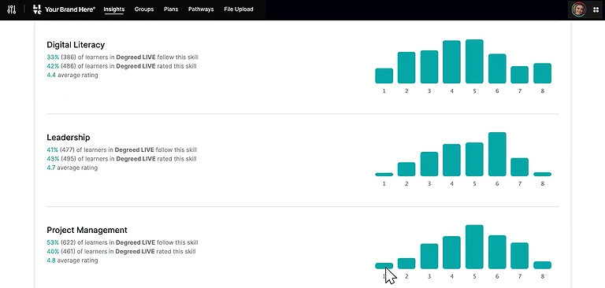Click Digital Literacy rating bar 2
This screenshot has height=288, width=605.
coord(406,68)
